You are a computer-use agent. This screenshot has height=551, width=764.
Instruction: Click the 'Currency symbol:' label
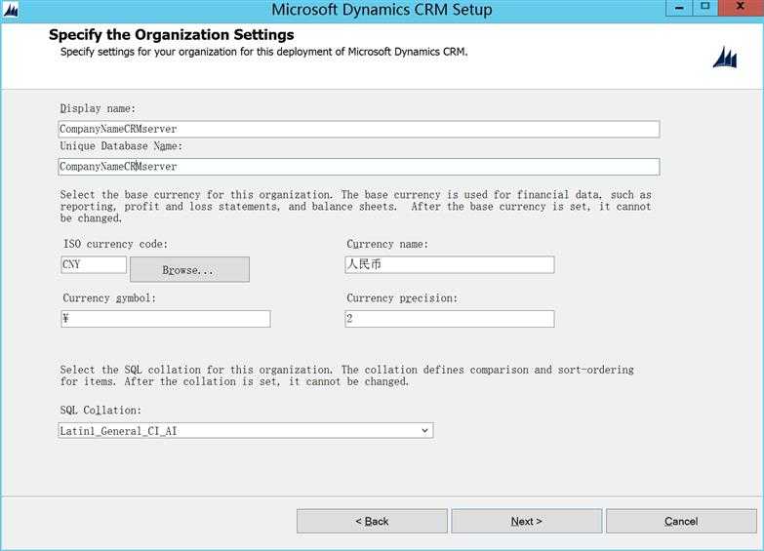click(109, 298)
